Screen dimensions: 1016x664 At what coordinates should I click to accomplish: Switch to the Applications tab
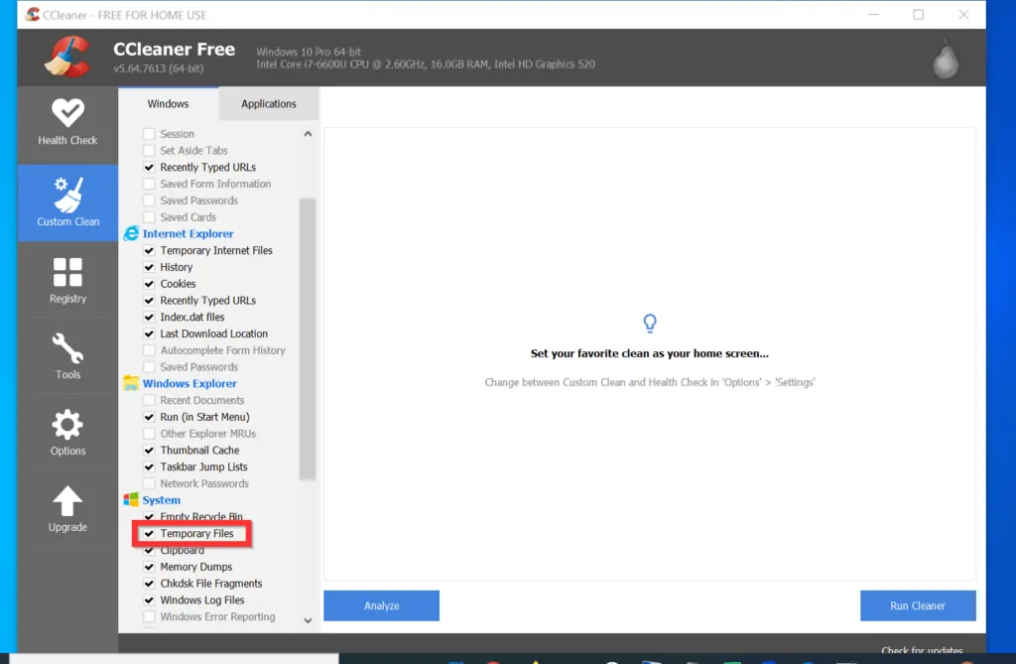click(268, 103)
